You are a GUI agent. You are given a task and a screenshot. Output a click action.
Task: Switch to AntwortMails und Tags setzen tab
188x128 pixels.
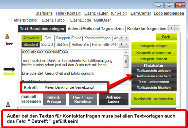point(96,29)
